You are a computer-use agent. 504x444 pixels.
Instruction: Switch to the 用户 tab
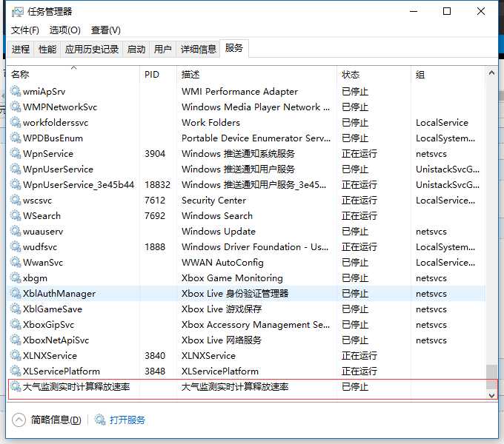point(162,50)
